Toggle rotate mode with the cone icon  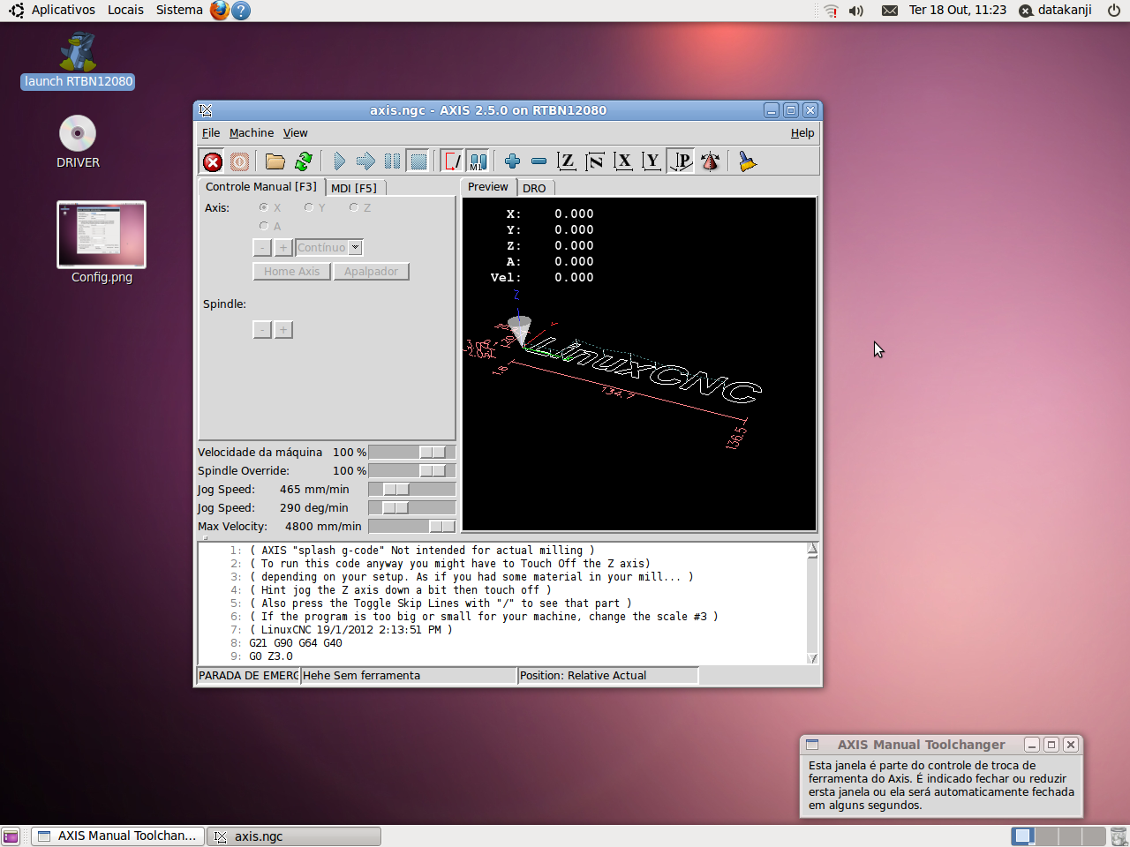[x=710, y=161]
